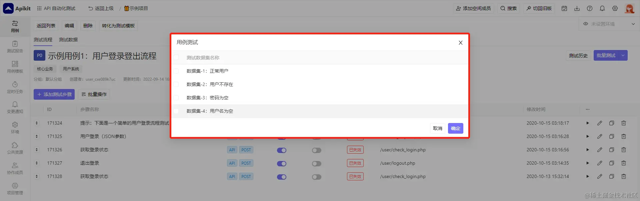
Task: Copy step 171326 with duplicate icon
Action: [612, 150]
